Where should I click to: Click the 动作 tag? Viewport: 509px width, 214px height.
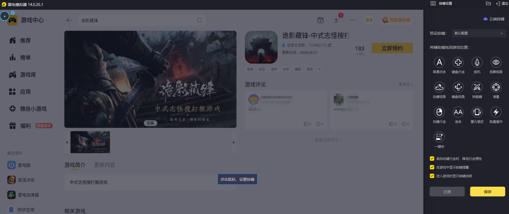(x=274, y=69)
